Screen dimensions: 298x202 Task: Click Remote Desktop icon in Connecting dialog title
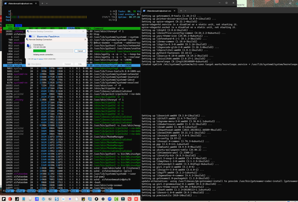click(x=27, y=39)
